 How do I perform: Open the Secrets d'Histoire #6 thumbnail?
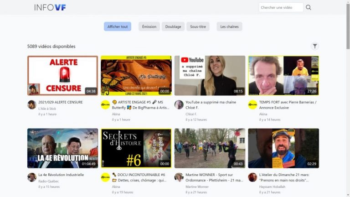click(x=136, y=148)
